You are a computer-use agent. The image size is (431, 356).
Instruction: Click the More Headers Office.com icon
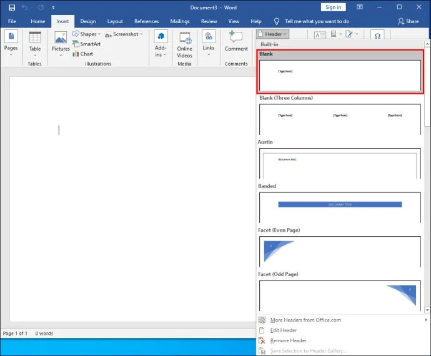point(262,320)
